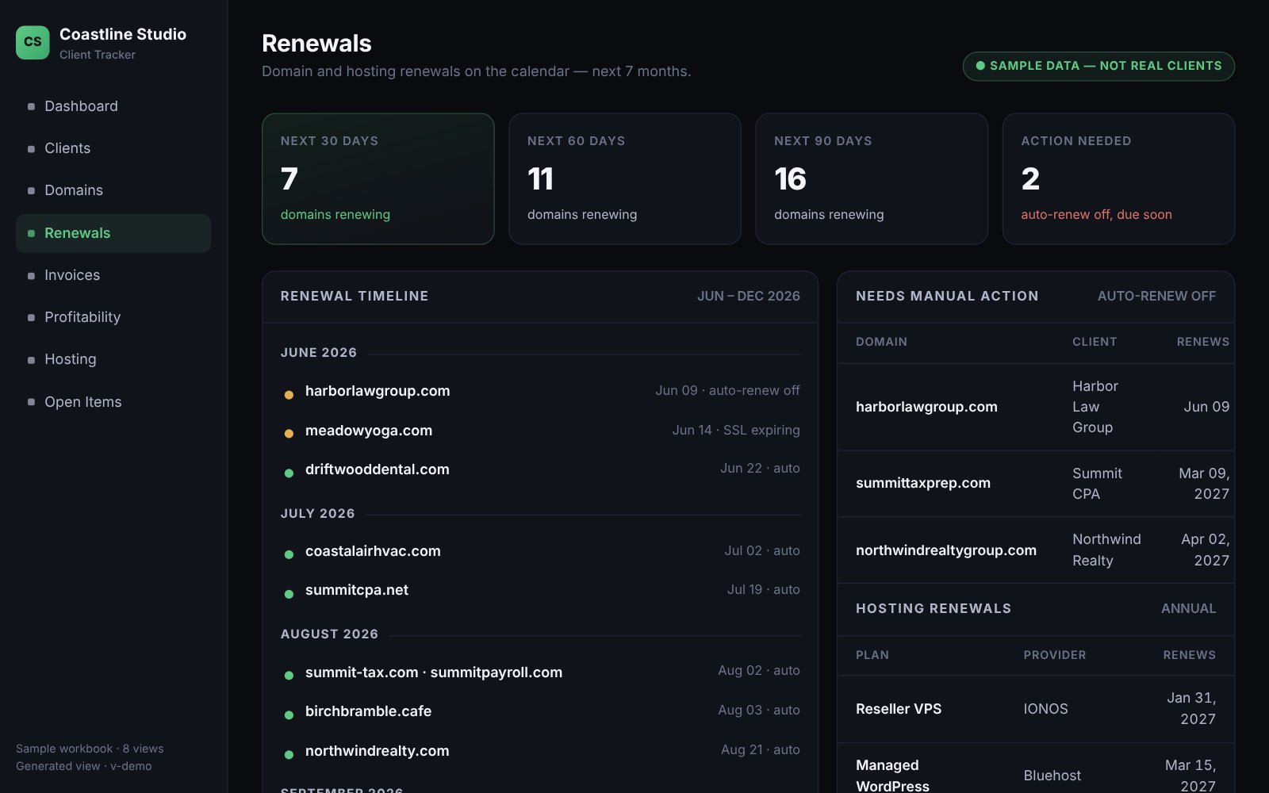
Task: Click the green status dot beside northwindrealty.com
Action: coord(289,754)
